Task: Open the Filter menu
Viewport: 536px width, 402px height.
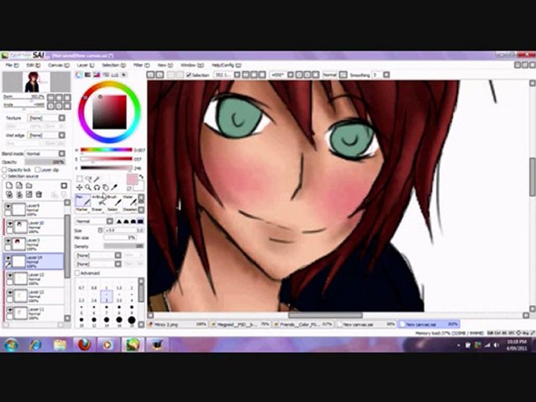Action: [x=141, y=65]
